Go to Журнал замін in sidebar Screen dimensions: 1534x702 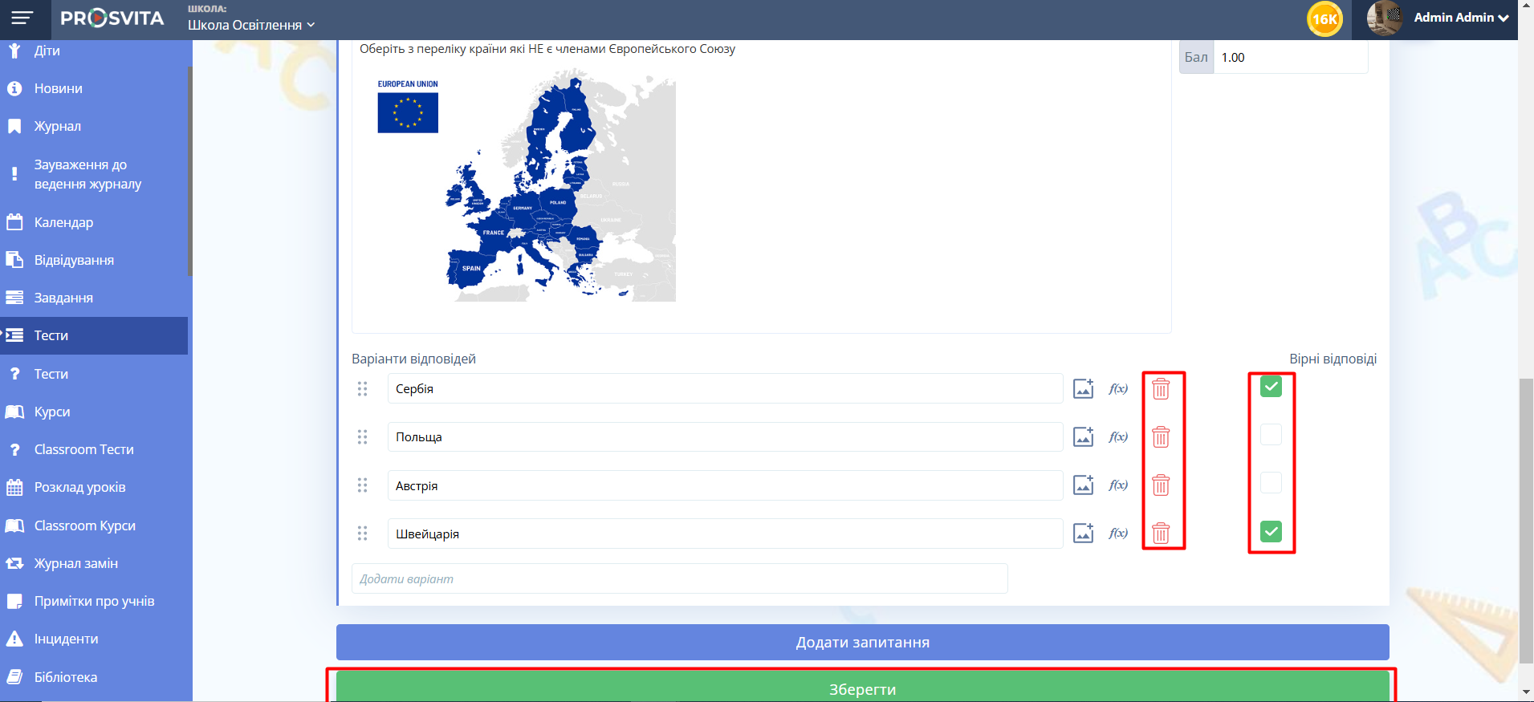[x=75, y=563]
